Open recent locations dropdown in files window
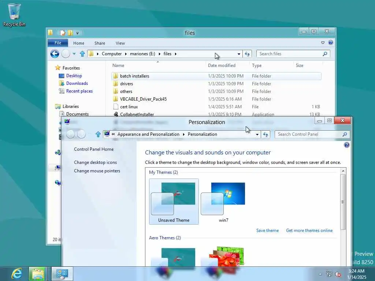The height and width of the screenshot is (281, 375). click(74, 54)
